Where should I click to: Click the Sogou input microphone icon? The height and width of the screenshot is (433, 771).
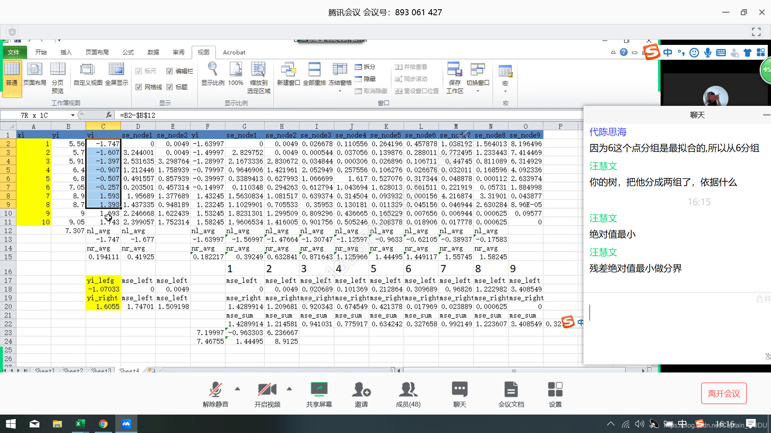[708, 53]
